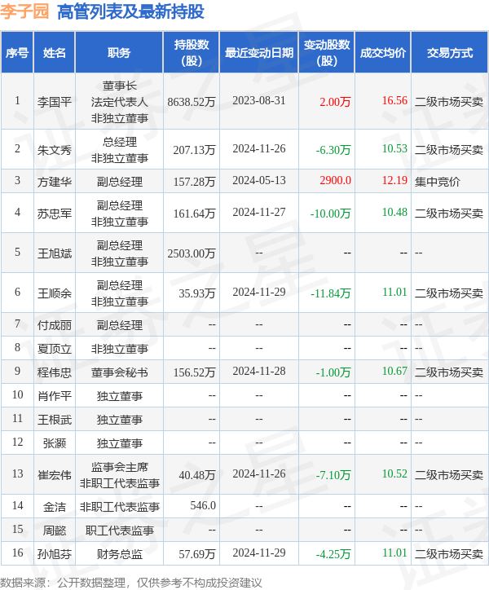The image size is (489, 590).
Task: Select the name 王顺余
Action: pyautogui.click(x=55, y=293)
